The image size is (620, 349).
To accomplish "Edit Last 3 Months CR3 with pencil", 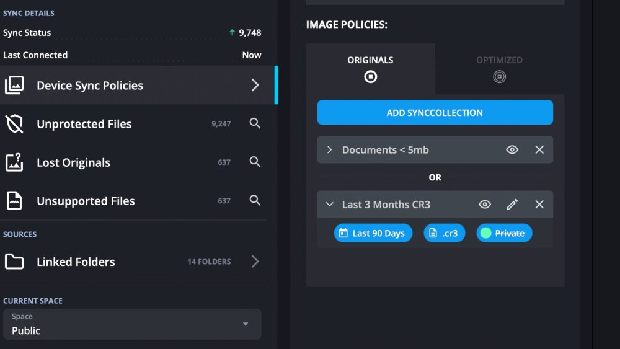I will pyautogui.click(x=512, y=205).
